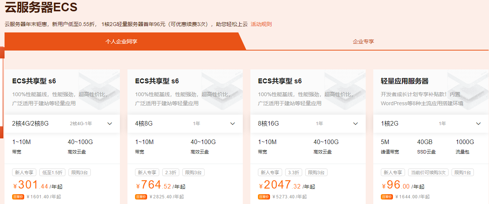The height and width of the screenshot is (204, 489).
Task: Click the 云服务器ECS page heading
Action: tap(41, 7)
